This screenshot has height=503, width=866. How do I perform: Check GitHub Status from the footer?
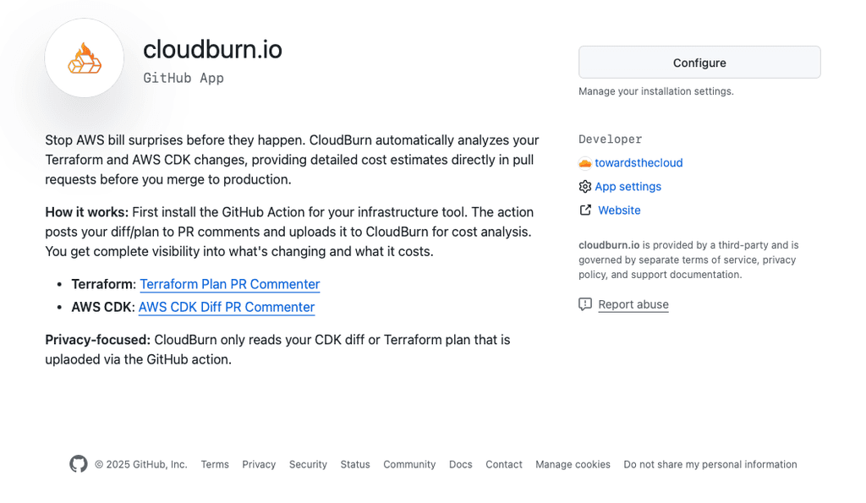point(354,464)
